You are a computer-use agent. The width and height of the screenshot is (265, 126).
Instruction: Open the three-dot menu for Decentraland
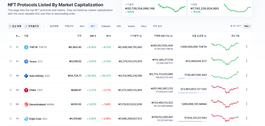point(246,104)
